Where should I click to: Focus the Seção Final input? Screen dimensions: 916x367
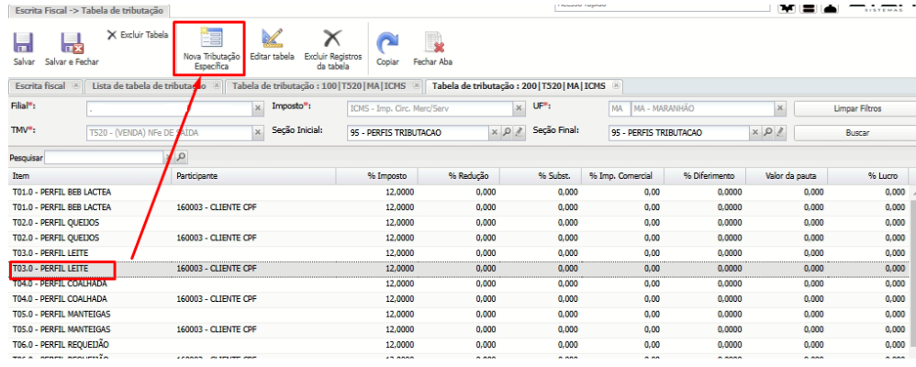679,133
